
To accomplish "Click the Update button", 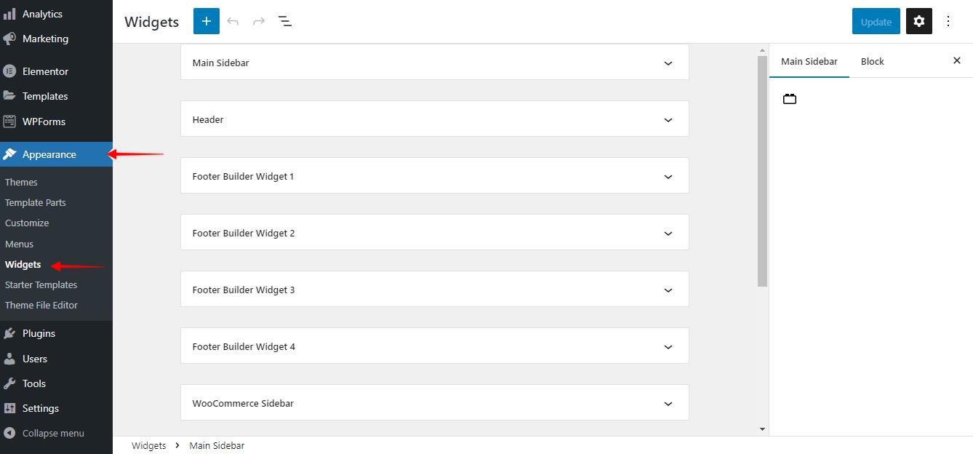I will 876,21.
